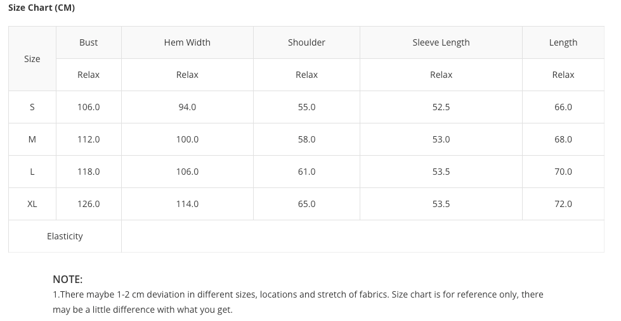Click the Hem Width column header
621x321 pixels.
187,42
